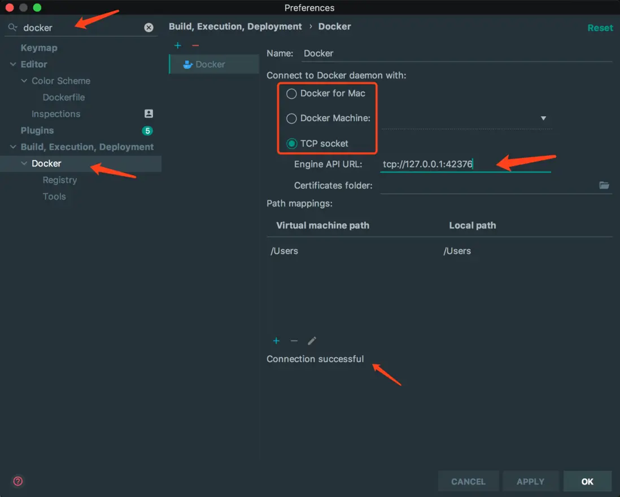Click the APPLY button
Image resolution: width=620 pixels, height=497 pixels.
[530, 481]
